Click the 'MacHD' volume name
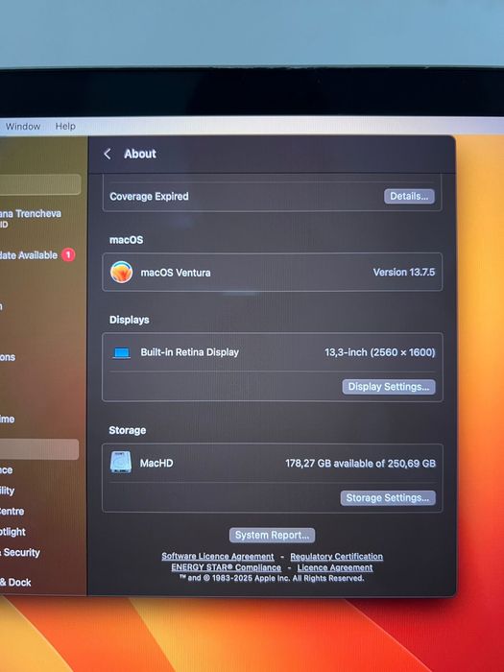The width and height of the screenshot is (504, 672). click(x=156, y=463)
